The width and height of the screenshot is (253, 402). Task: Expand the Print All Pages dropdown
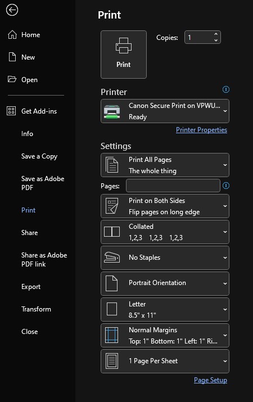pyautogui.click(x=165, y=165)
